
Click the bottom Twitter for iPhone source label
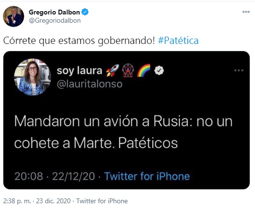102,201
